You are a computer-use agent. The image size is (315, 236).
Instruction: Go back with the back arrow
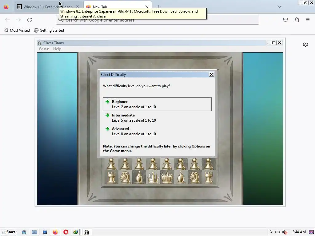pyautogui.click(x=7, y=20)
